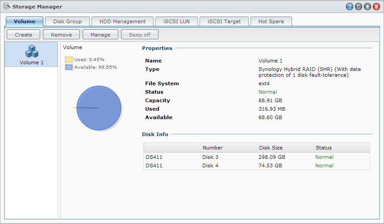Open the Disk Group tab

pyautogui.click(x=67, y=21)
